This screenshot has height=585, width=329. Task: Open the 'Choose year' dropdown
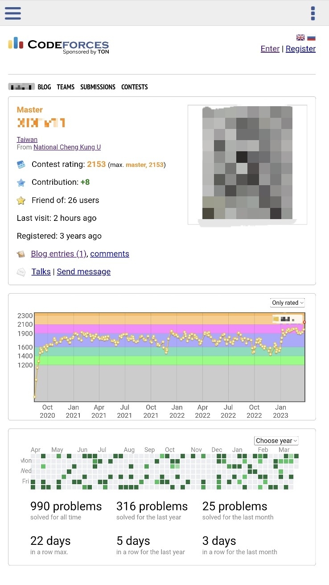tap(276, 440)
